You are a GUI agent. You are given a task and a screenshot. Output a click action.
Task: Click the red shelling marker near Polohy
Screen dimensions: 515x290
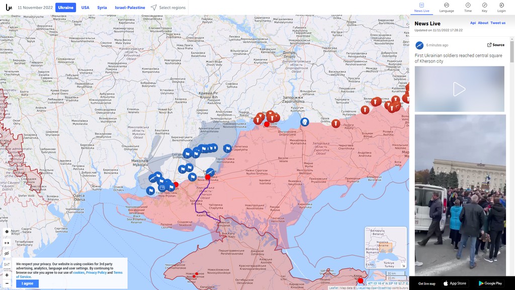[335, 124]
